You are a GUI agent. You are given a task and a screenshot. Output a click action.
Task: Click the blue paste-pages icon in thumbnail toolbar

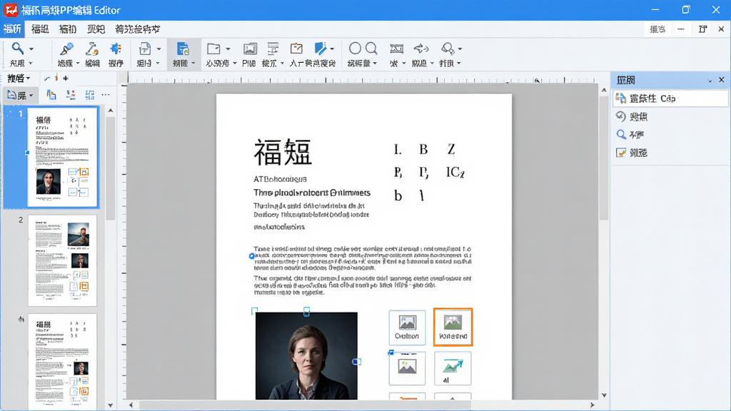51,96
